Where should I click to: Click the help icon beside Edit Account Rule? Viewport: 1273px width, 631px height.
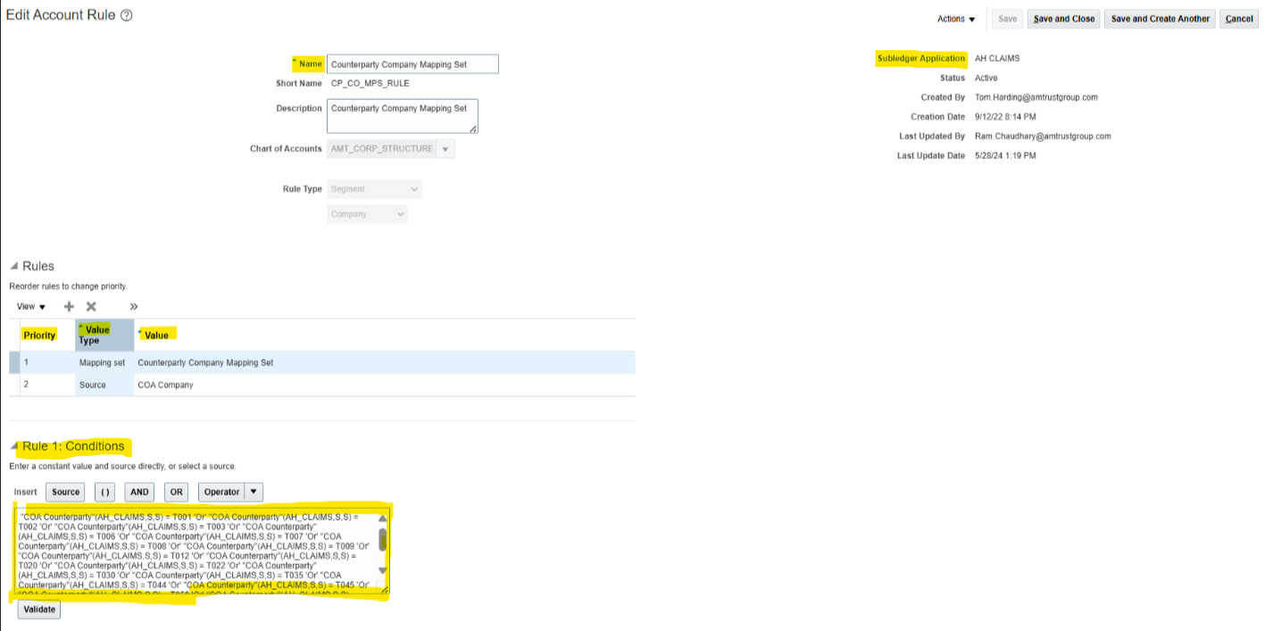coord(127,16)
